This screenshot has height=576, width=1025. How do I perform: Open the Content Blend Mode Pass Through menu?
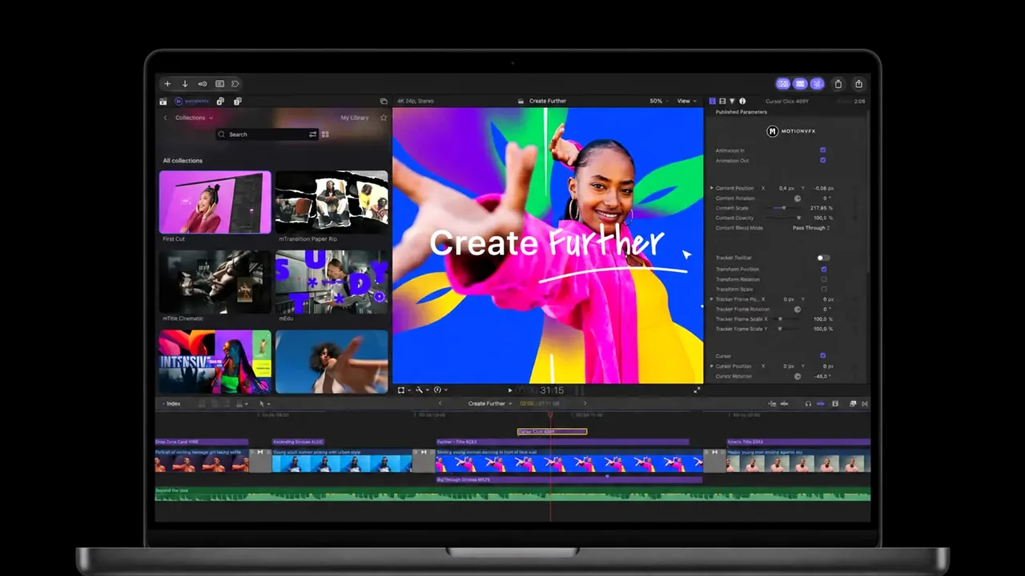click(811, 228)
